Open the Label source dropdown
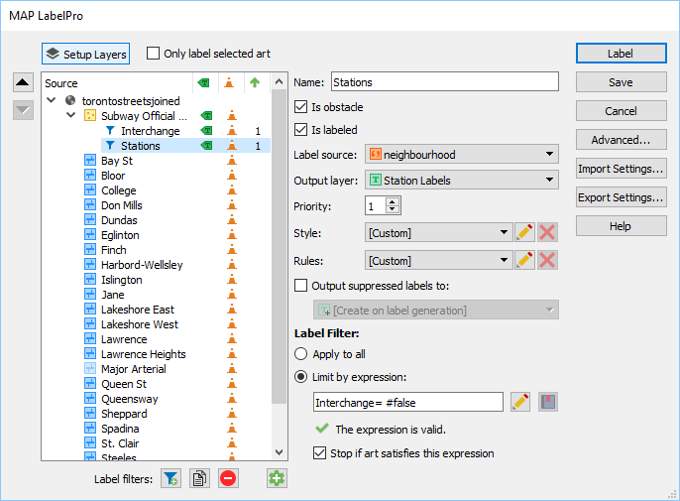The height and width of the screenshot is (501, 680). [x=462, y=154]
